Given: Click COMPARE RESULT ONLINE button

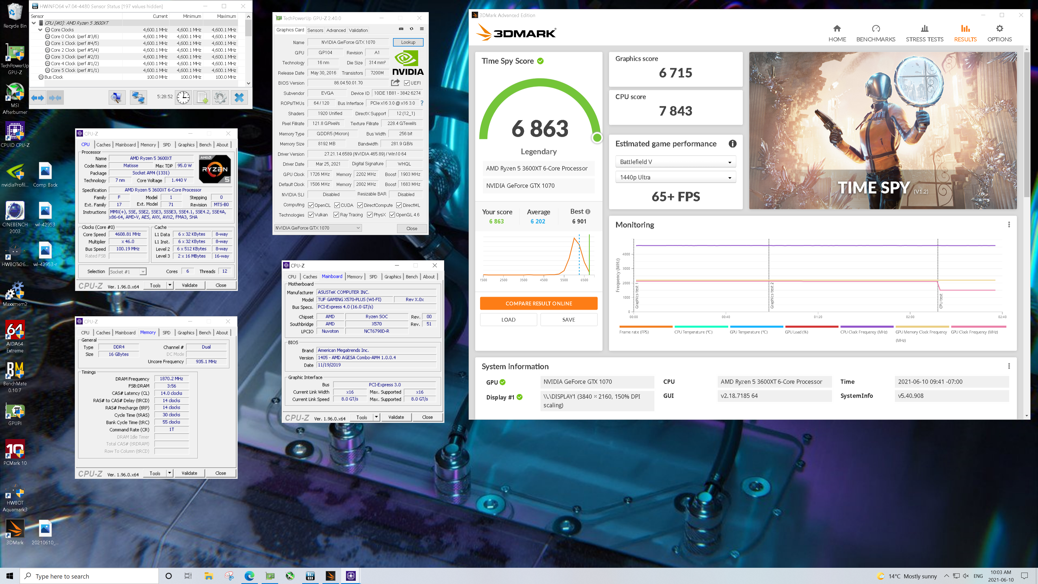Looking at the screenshot, I should click(538, 303).
